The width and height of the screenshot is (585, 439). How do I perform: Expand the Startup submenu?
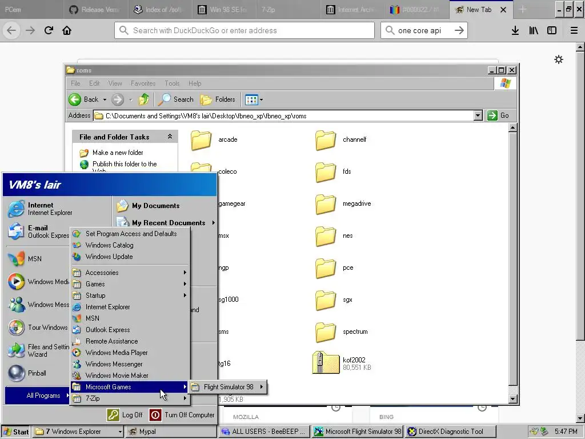130,296
